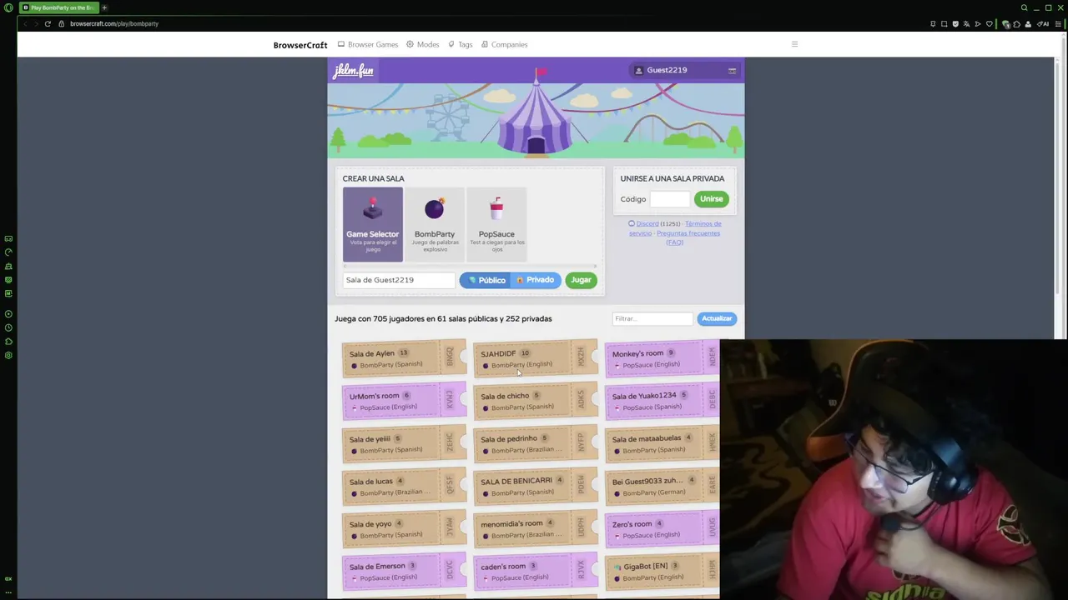Image resolution: width=1068 pixels, height=600 pixels.
Task: Click the BrowserCraft site logo
Action: coord(300,45)
